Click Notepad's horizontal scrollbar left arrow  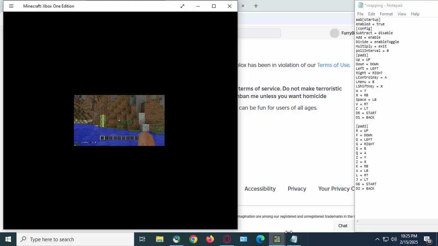[358, 221]
